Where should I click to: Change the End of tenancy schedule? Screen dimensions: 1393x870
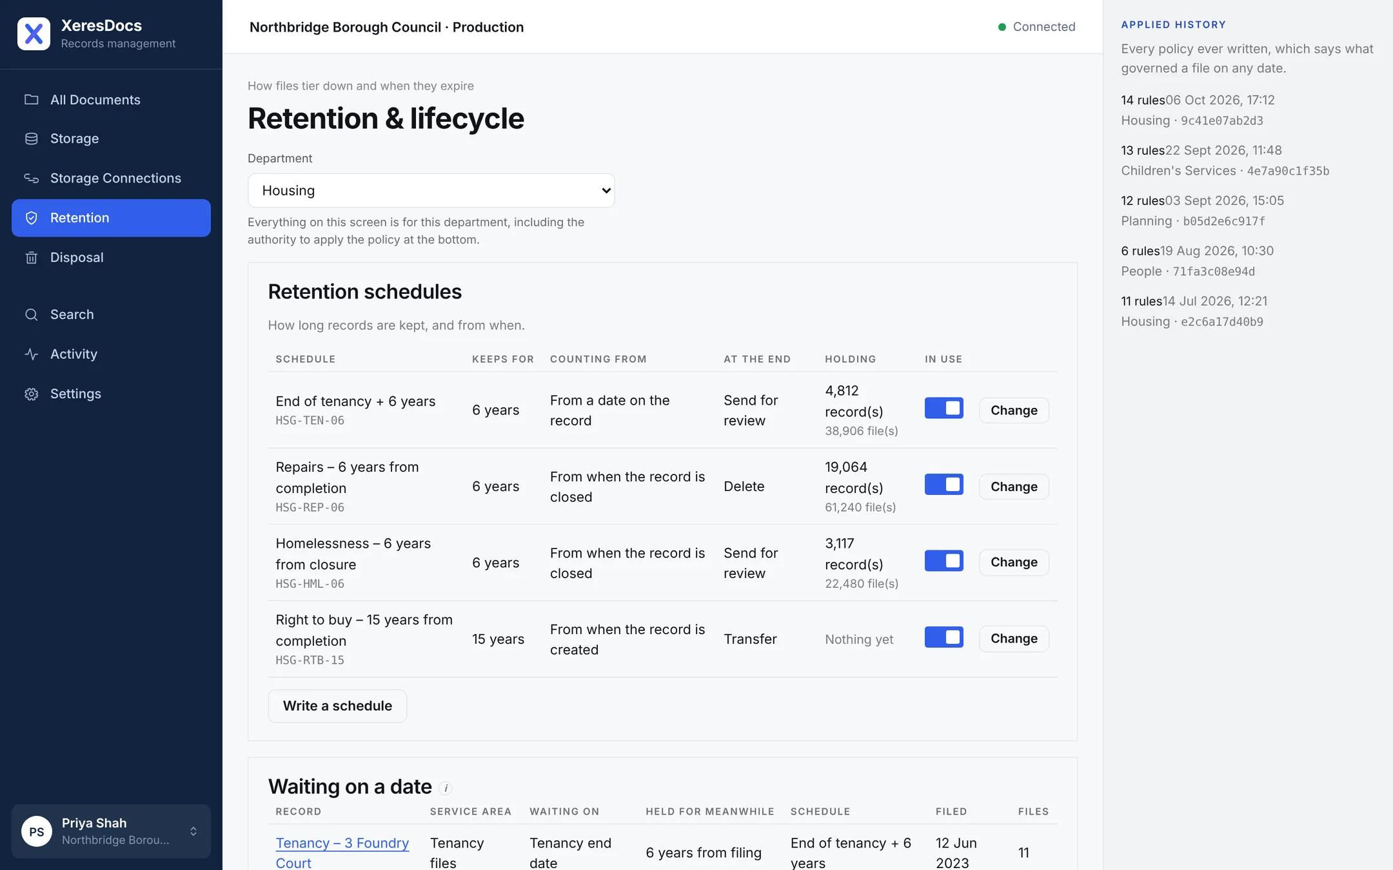[x=1014, y=410]
